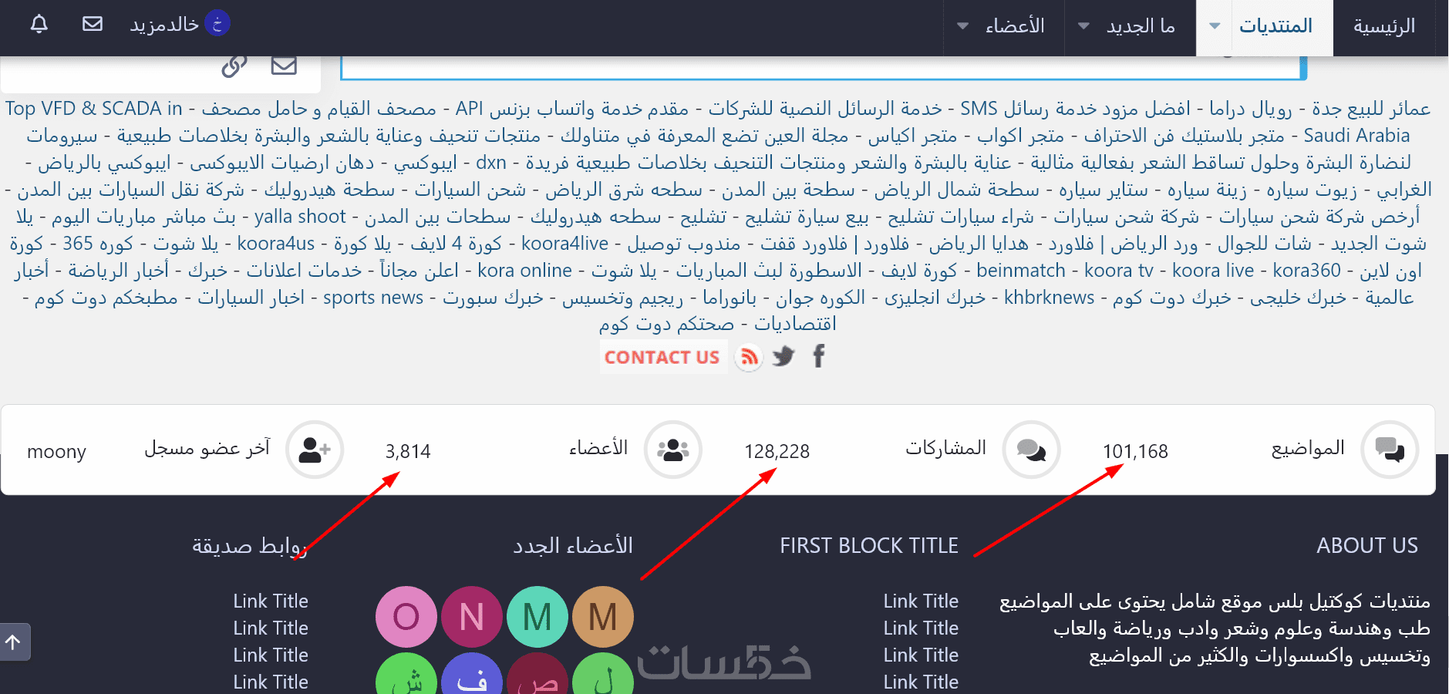Click the الأعضاء group icon
Viewport: 1449px width, 694px height.
[673, 450]
